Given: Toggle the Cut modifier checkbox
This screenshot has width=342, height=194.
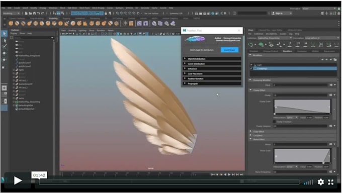Looking at the screenshot, I should [251, 65].
